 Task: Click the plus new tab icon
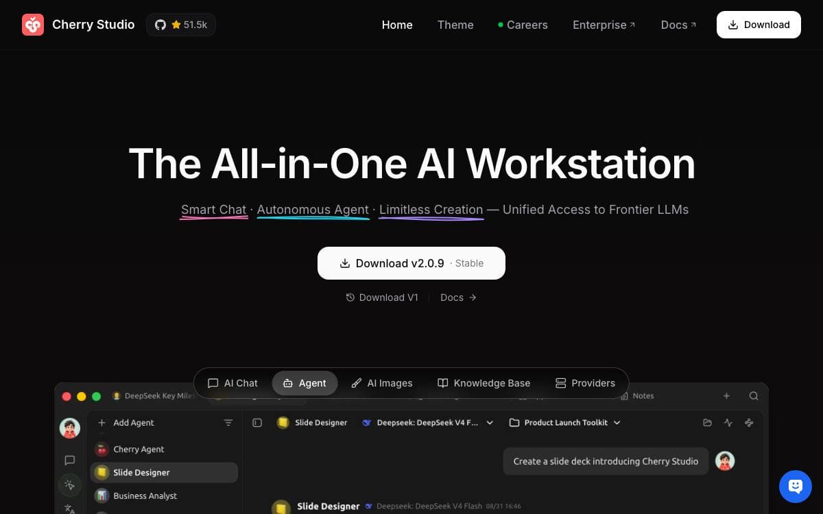pos(726,396)
